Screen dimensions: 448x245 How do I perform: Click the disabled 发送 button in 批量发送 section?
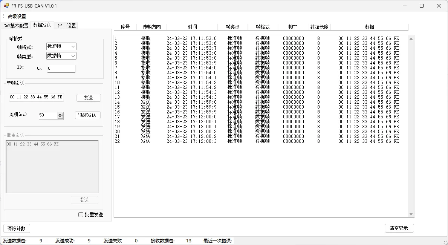tap(84, 200)
